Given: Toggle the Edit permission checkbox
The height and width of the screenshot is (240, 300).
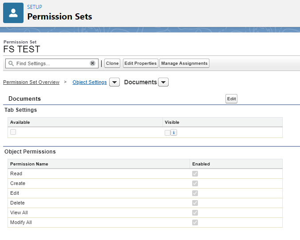Looking at the screenshot, I should click(x=195, y=193).
